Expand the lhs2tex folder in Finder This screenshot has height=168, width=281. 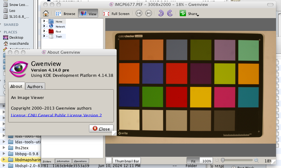[x=4, y=148]
